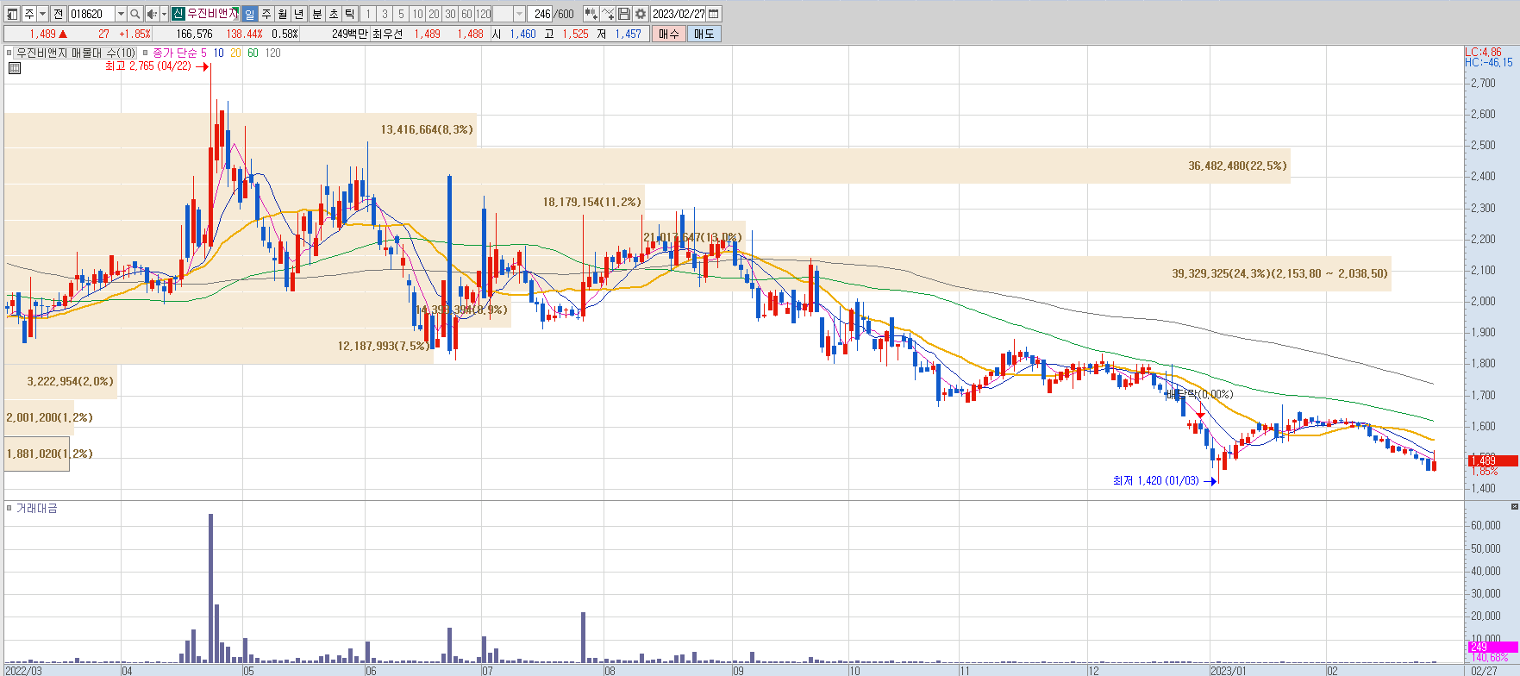Choose the 120 interval button
1520x676 pixels.
(483, 14)
